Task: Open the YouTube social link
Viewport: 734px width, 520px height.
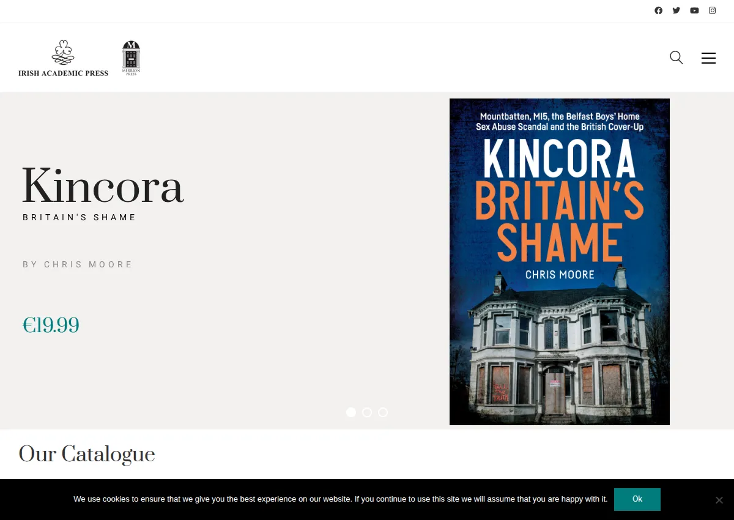Action: [x=694, y=10]
